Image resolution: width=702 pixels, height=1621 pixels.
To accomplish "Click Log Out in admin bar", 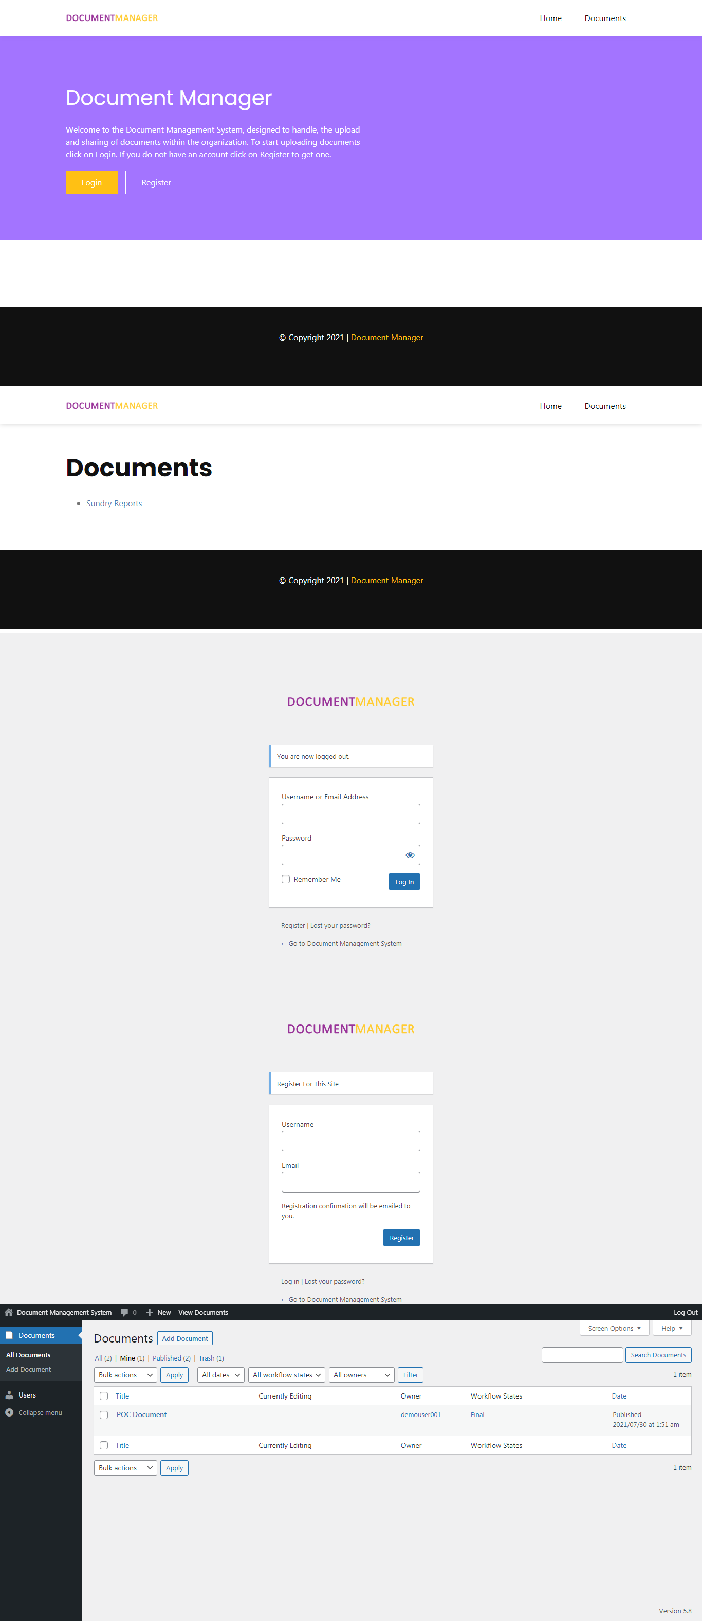I will coord(685,1312).
